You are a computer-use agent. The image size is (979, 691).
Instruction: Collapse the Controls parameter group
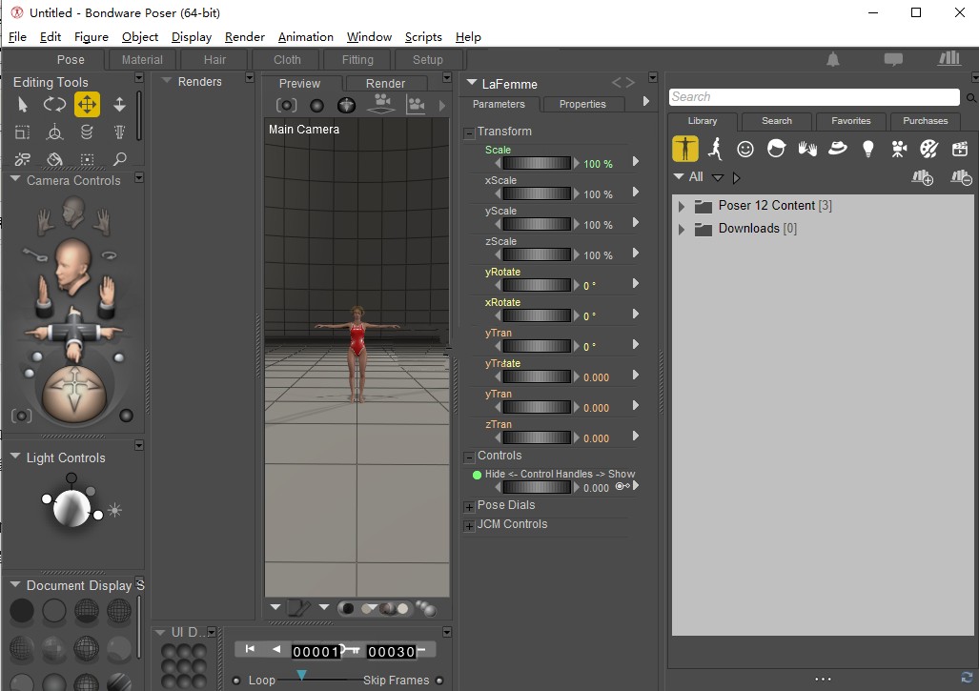click(x=469, y=457)
